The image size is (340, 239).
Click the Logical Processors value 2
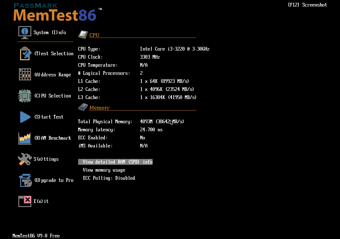pyautogui.click(x=141, y=73)
